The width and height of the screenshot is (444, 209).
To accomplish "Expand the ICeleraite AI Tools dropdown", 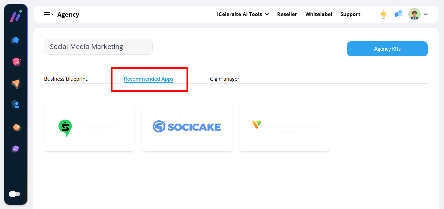I will 243,14.
